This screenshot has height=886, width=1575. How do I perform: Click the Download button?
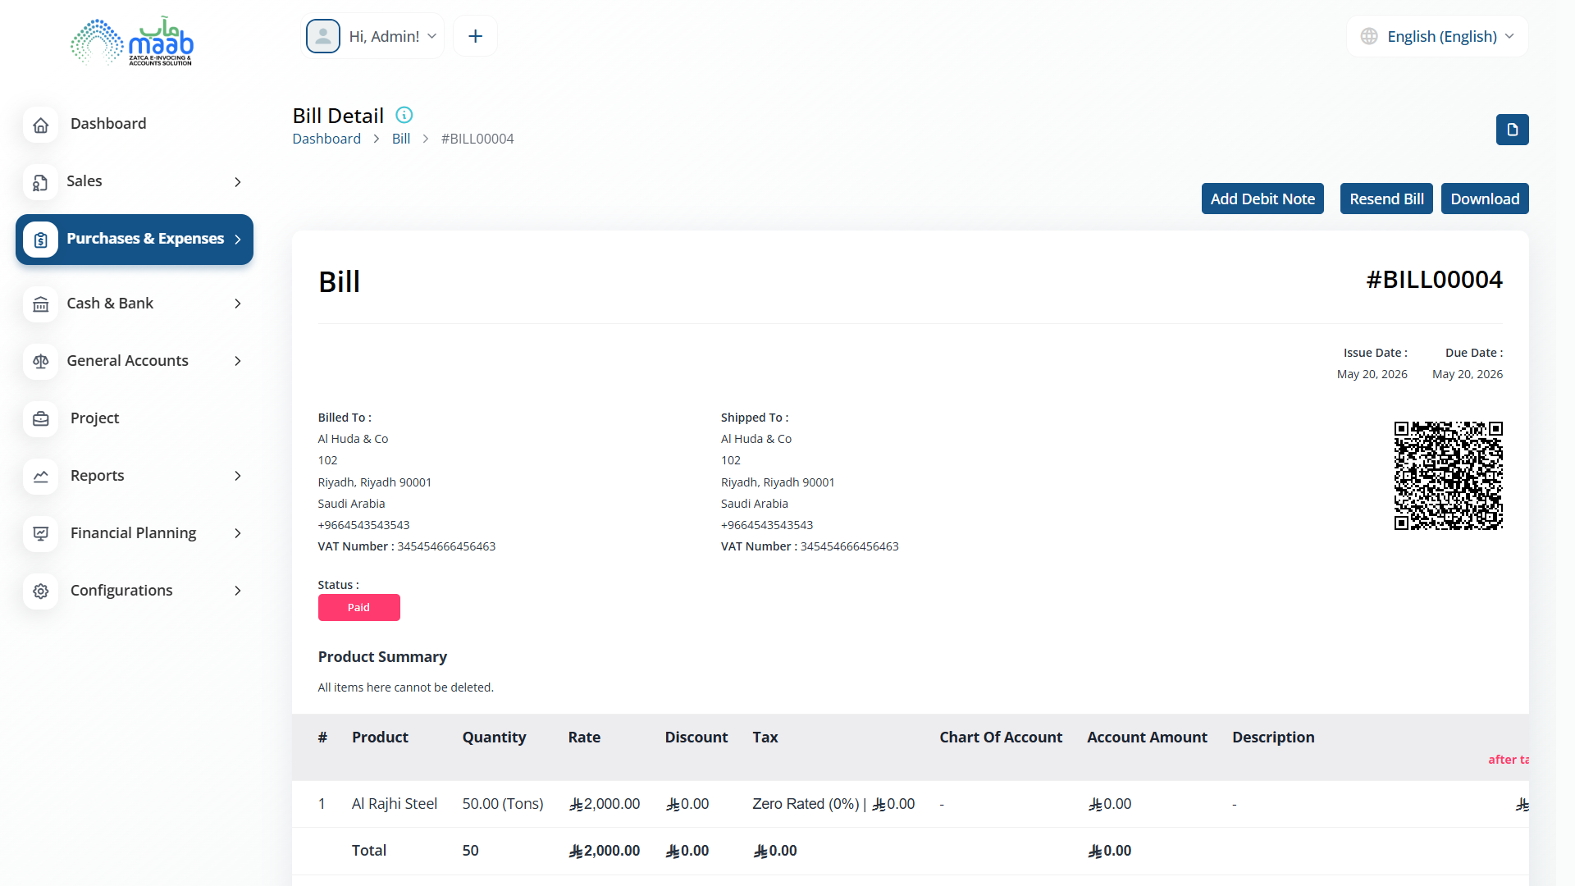pyautogui.click(x=1485, y=199)
